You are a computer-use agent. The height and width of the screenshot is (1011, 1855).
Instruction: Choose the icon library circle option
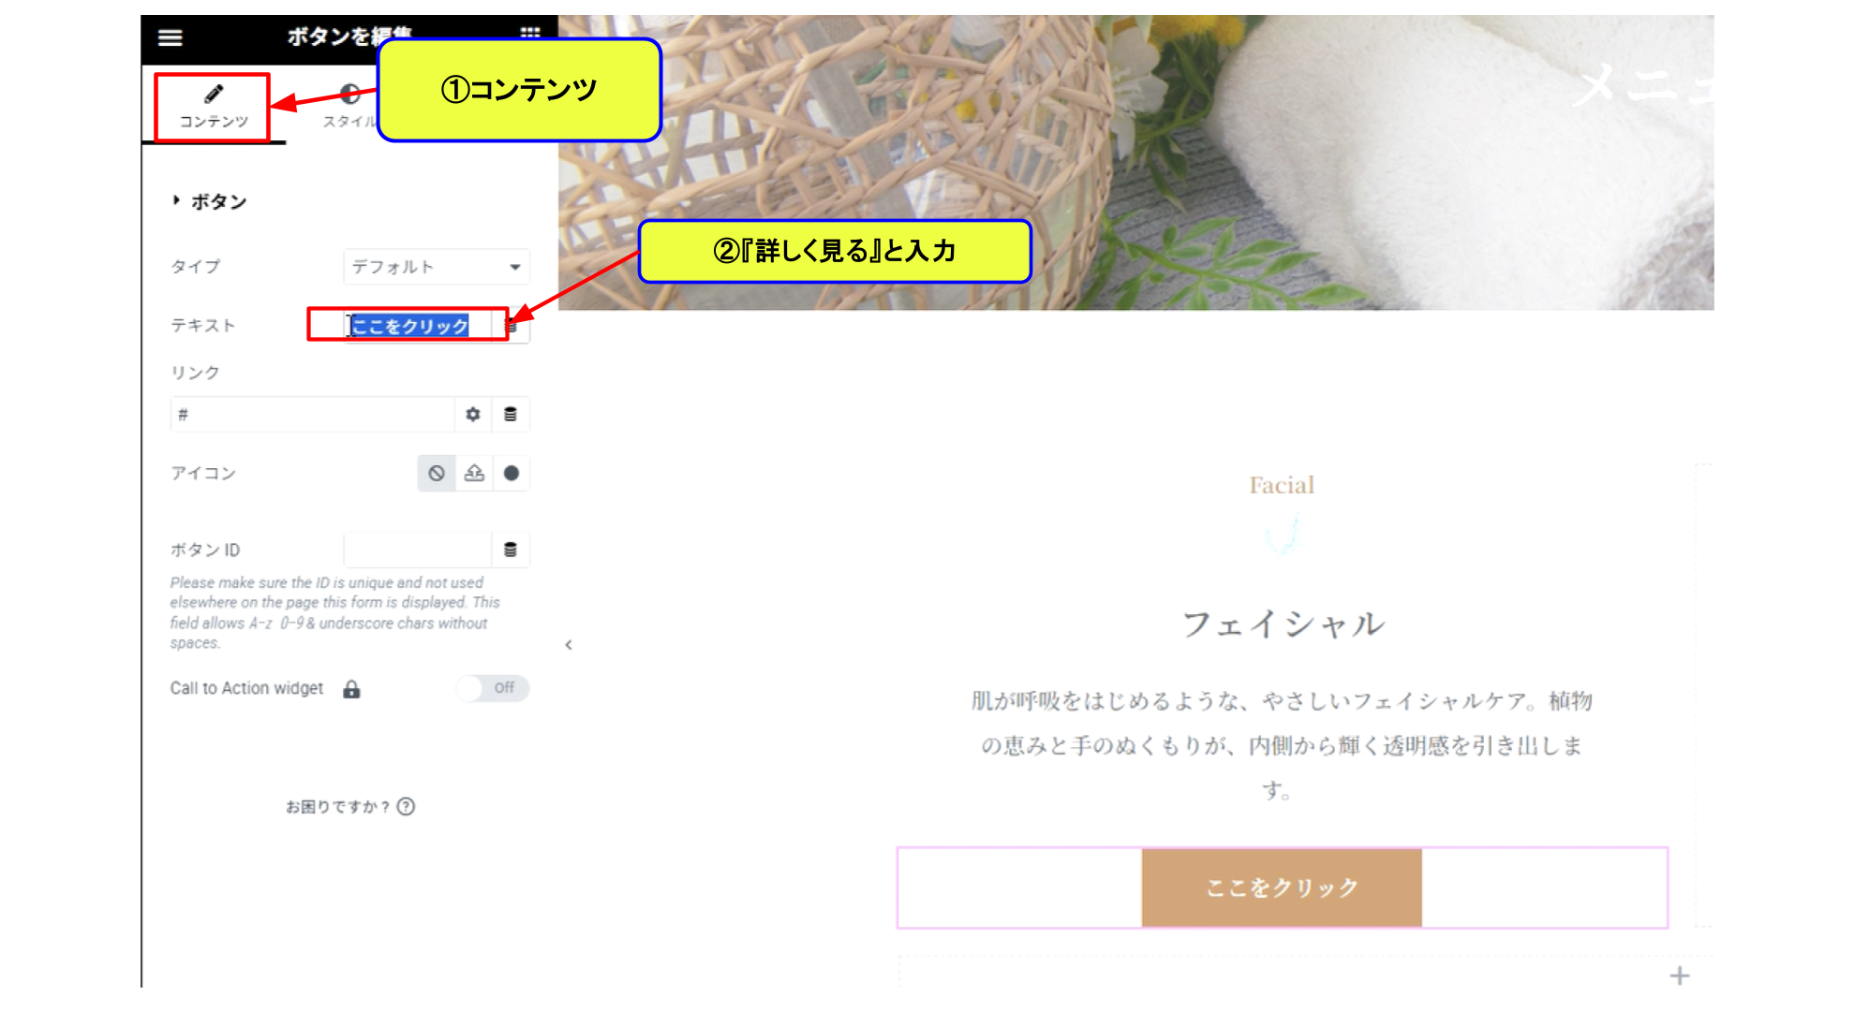click(x=512, y=473)
